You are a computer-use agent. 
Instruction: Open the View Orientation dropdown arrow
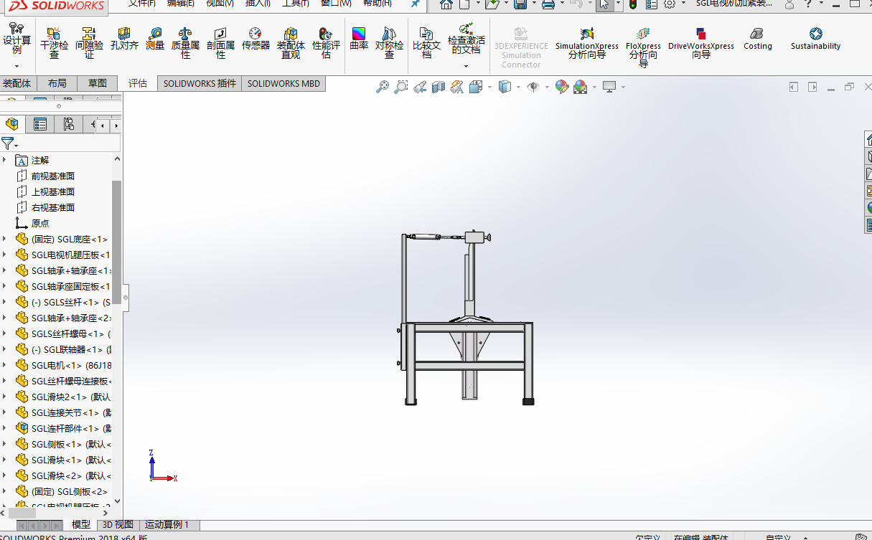click(x=489, y=87)
